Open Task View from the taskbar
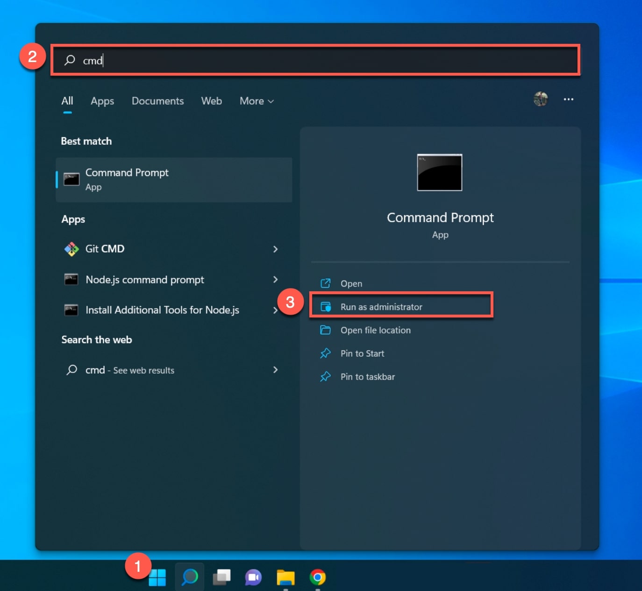642x591 pixels. pos(221,577)
